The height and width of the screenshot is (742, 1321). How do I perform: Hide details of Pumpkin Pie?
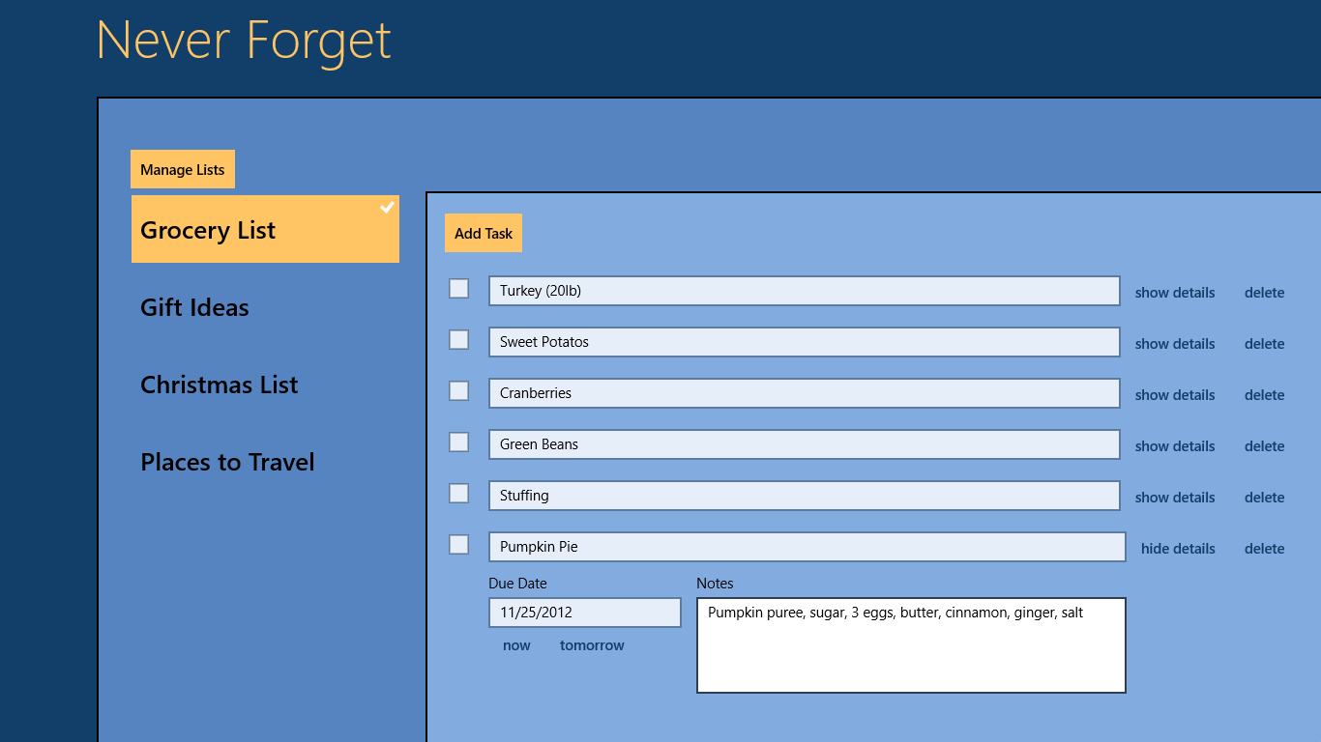[x=1178, y=549]
